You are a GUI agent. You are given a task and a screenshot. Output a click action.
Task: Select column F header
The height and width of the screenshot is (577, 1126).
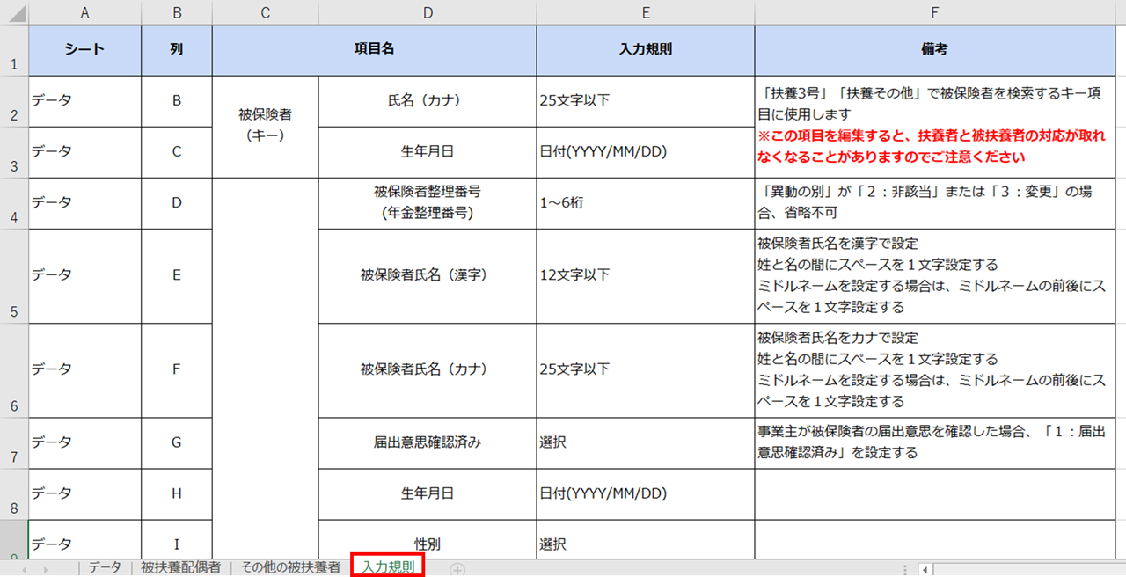[x=934, y=12]
